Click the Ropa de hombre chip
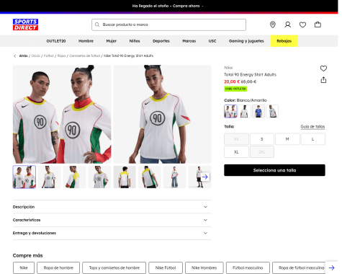The height and width of the screenshot is (274, 342). click(58, 268)
